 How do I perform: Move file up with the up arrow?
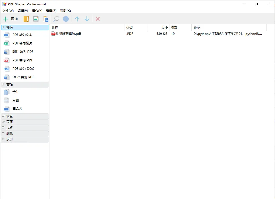pyautogui.click(x=77, y=19)
